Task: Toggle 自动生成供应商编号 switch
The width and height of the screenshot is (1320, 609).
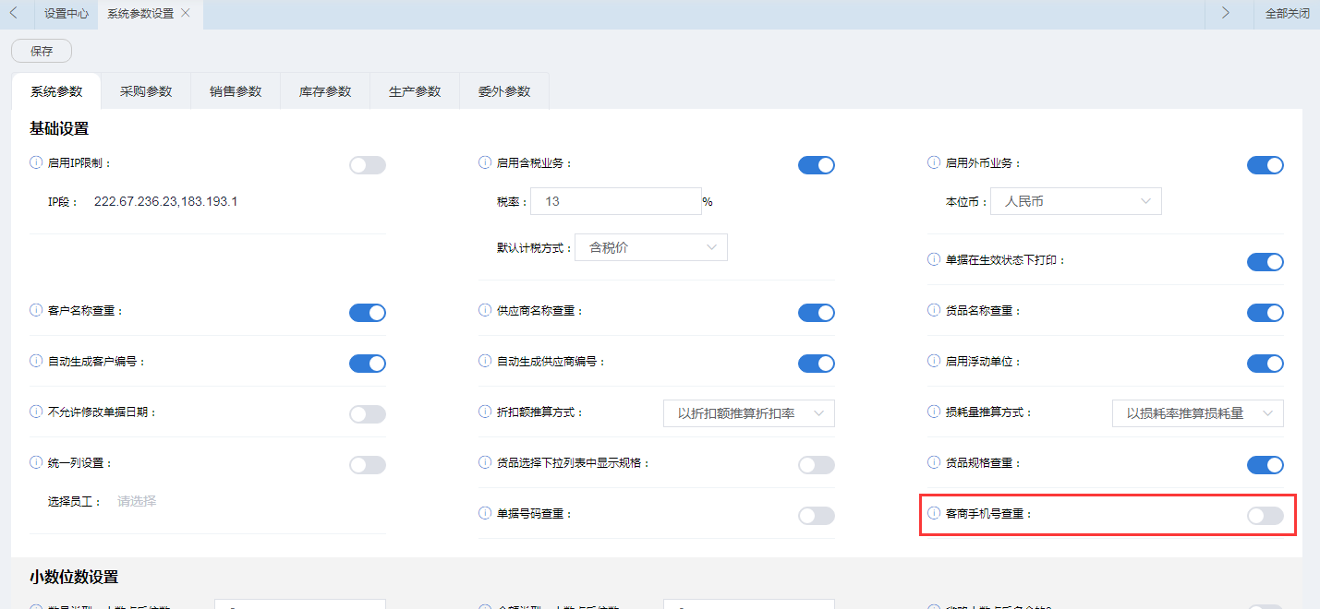Action: (817, 364)
